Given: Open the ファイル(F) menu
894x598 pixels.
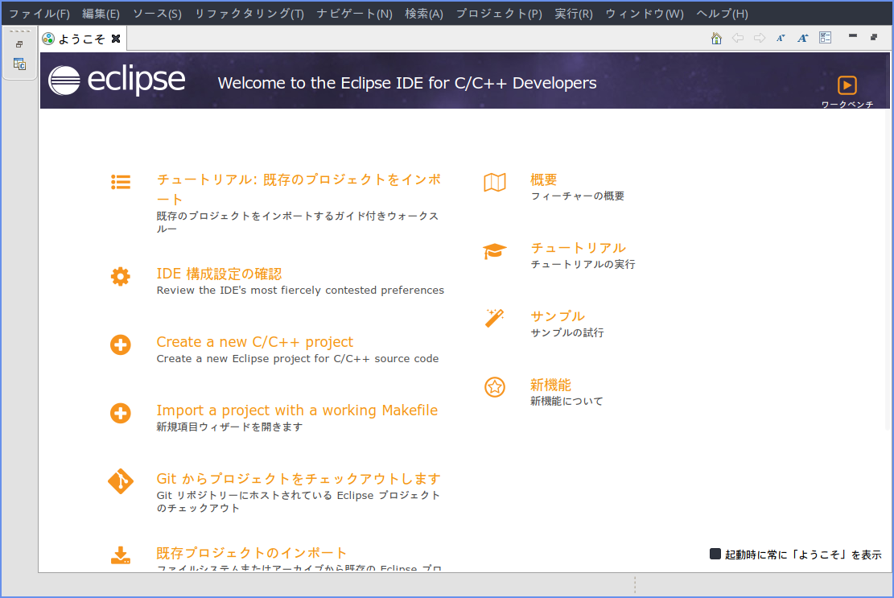Looking at the screenshot, I should pos(39,14).
